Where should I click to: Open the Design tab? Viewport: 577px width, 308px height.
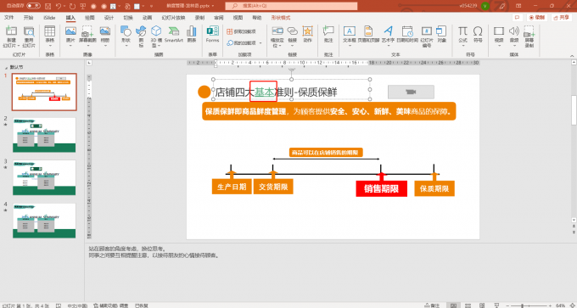109,18
